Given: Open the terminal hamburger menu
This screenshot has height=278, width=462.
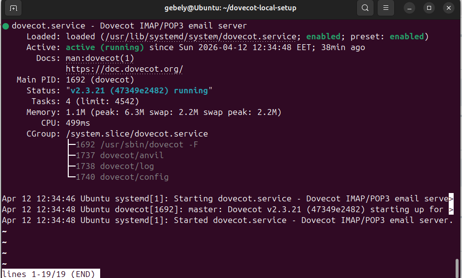Looking at the screenshot, I should pos(386,8).
